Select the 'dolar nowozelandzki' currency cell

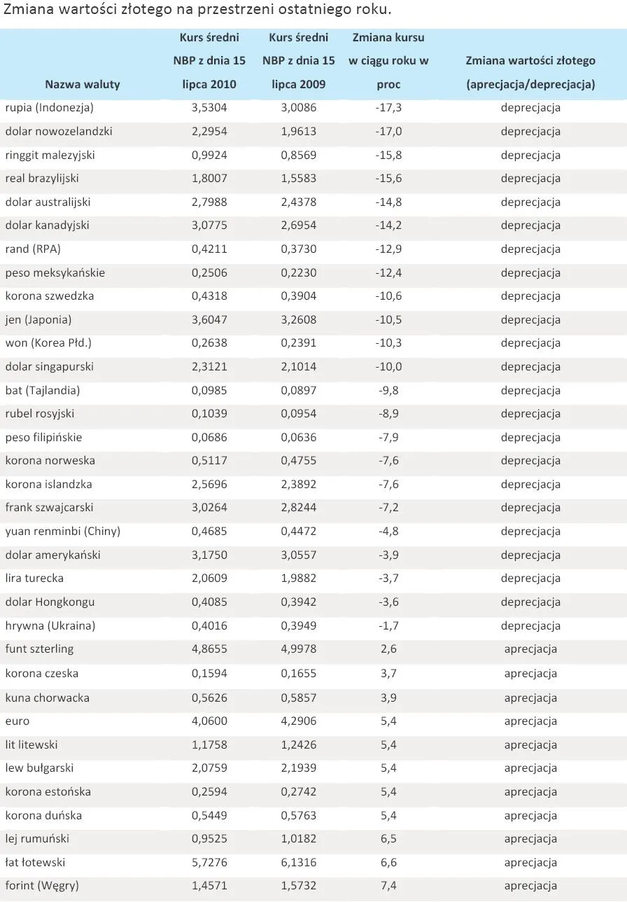tap(59, 132)
